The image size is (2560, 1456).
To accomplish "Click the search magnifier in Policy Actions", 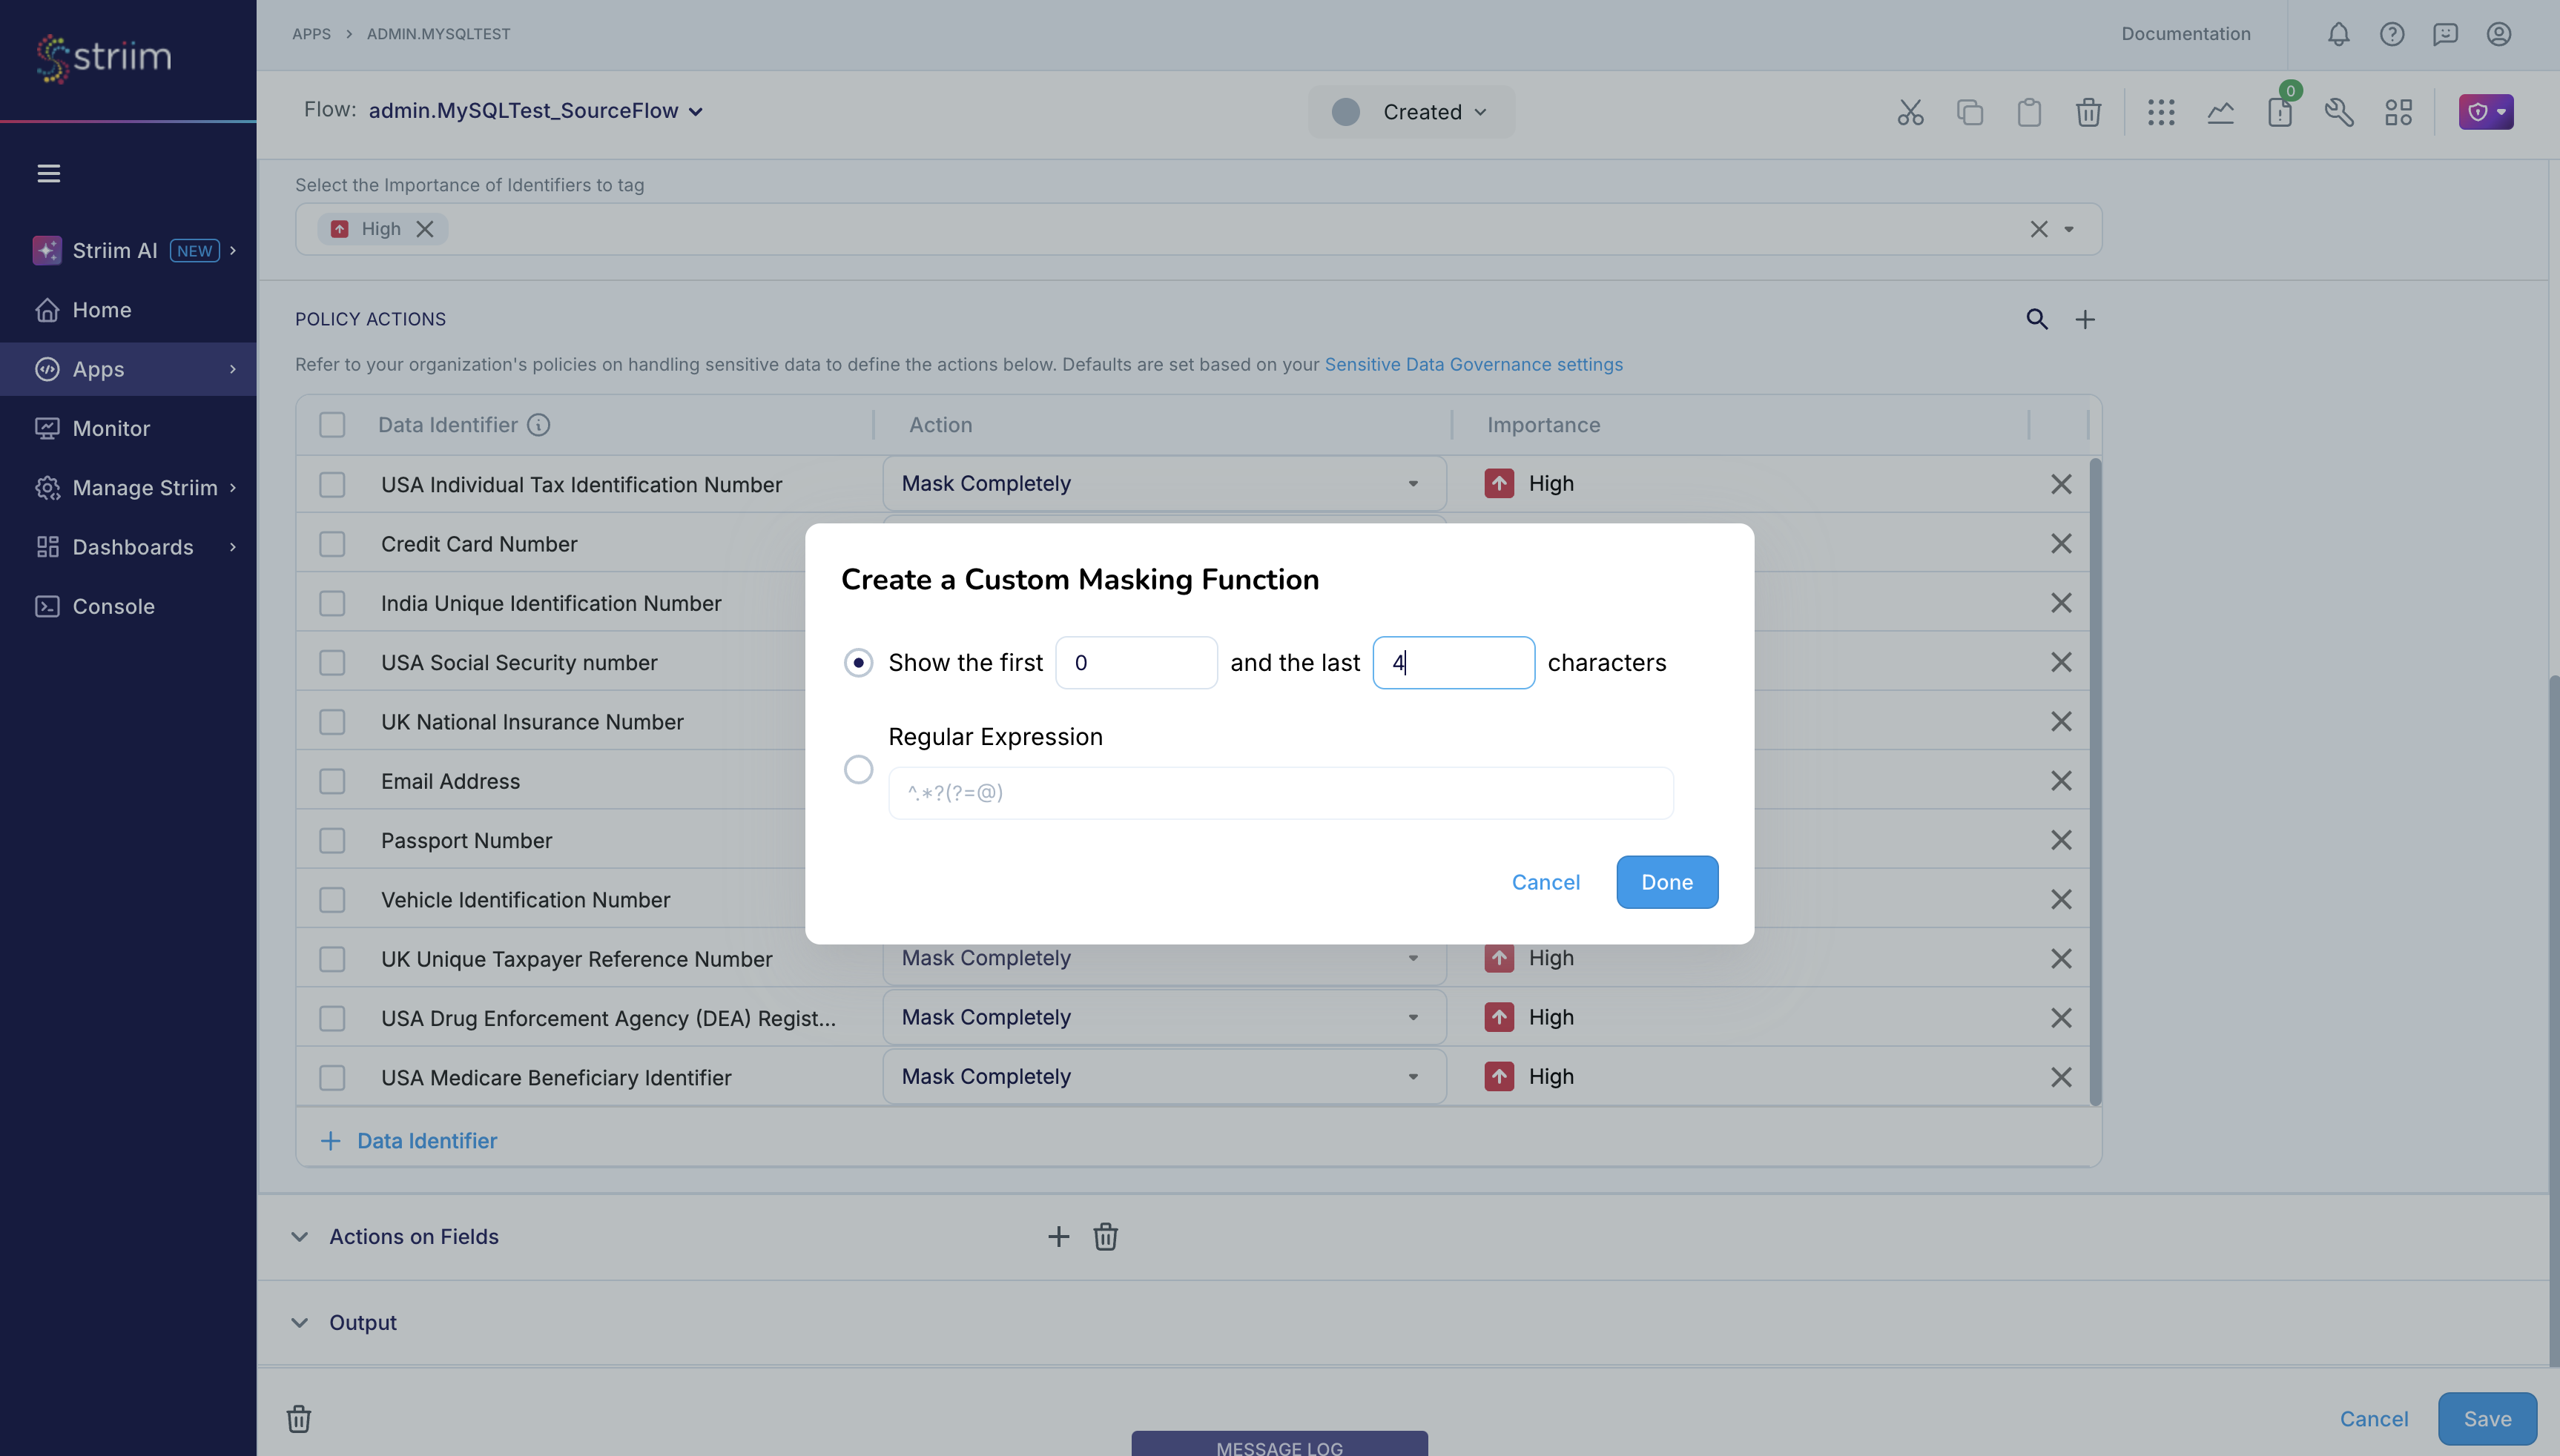I will (2036, 319).
